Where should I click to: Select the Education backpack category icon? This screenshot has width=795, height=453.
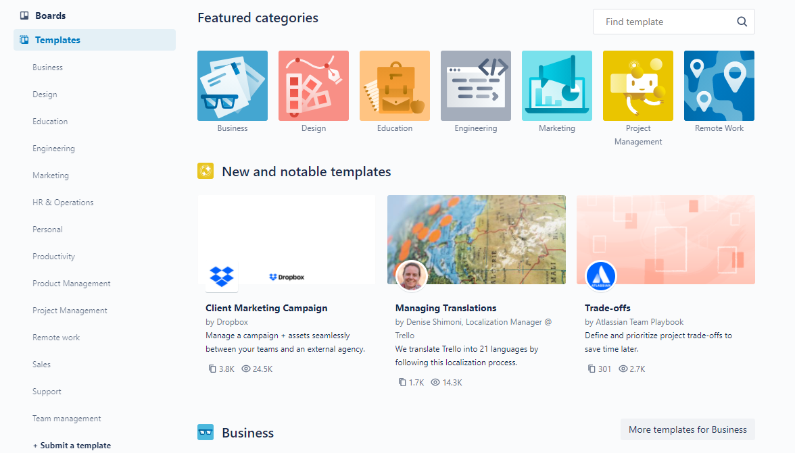(395, 86)
